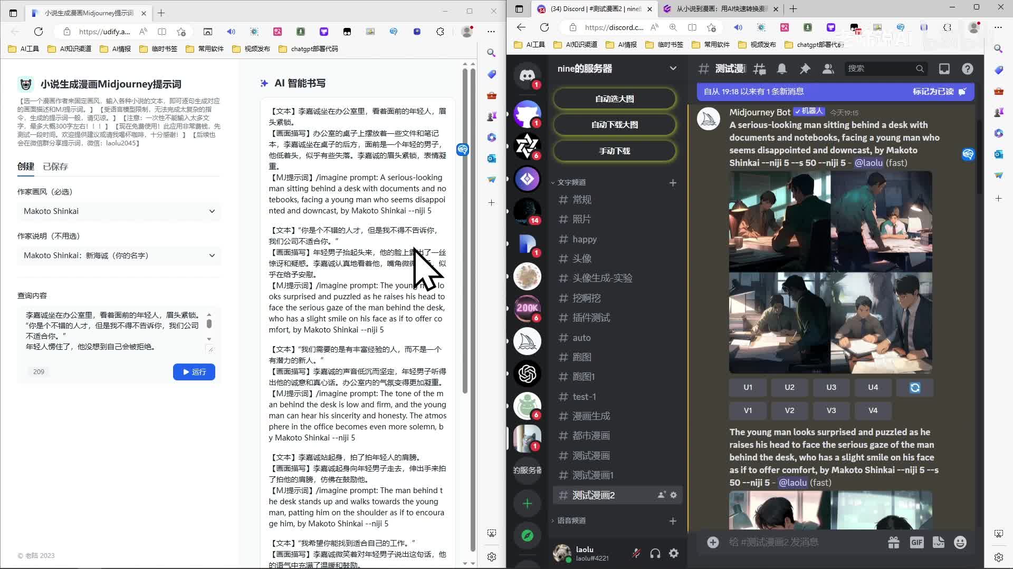Open Discord user settings gear
The height and width of the screenshot is (569, 1013).
coord(674,553)
